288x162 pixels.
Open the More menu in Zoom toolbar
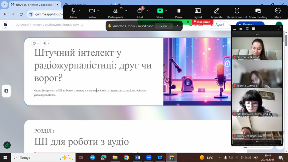pyautogui.click(x=277, y=11)
